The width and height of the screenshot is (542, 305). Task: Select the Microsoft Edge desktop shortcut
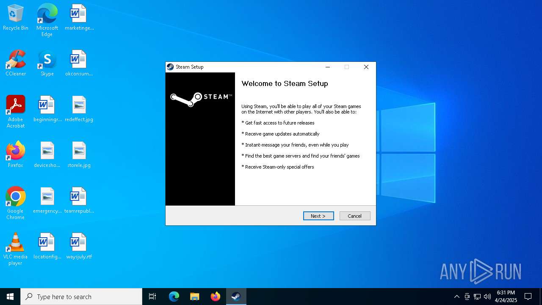[x=47, y=20]
